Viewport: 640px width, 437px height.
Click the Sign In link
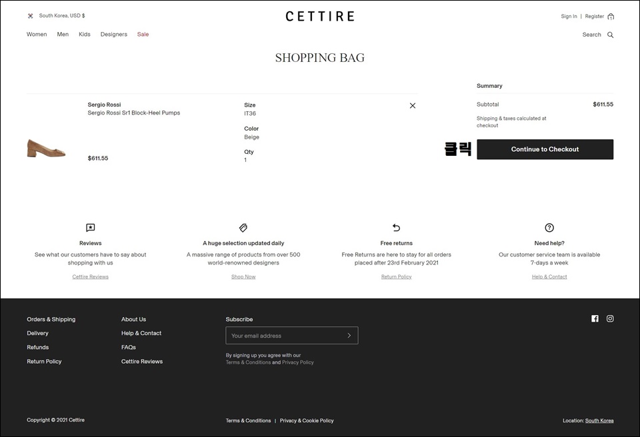tap(569, 17)
